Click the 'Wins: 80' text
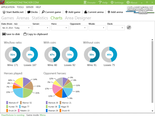This screenshot has height=117, width=155. (x=52, y=65)
